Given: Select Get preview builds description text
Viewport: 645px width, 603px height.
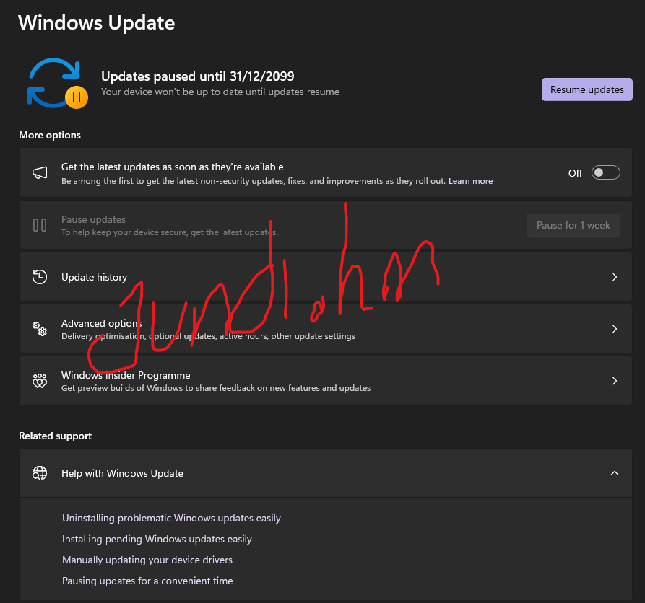Looking at the screenshot, I should (216, 388).
